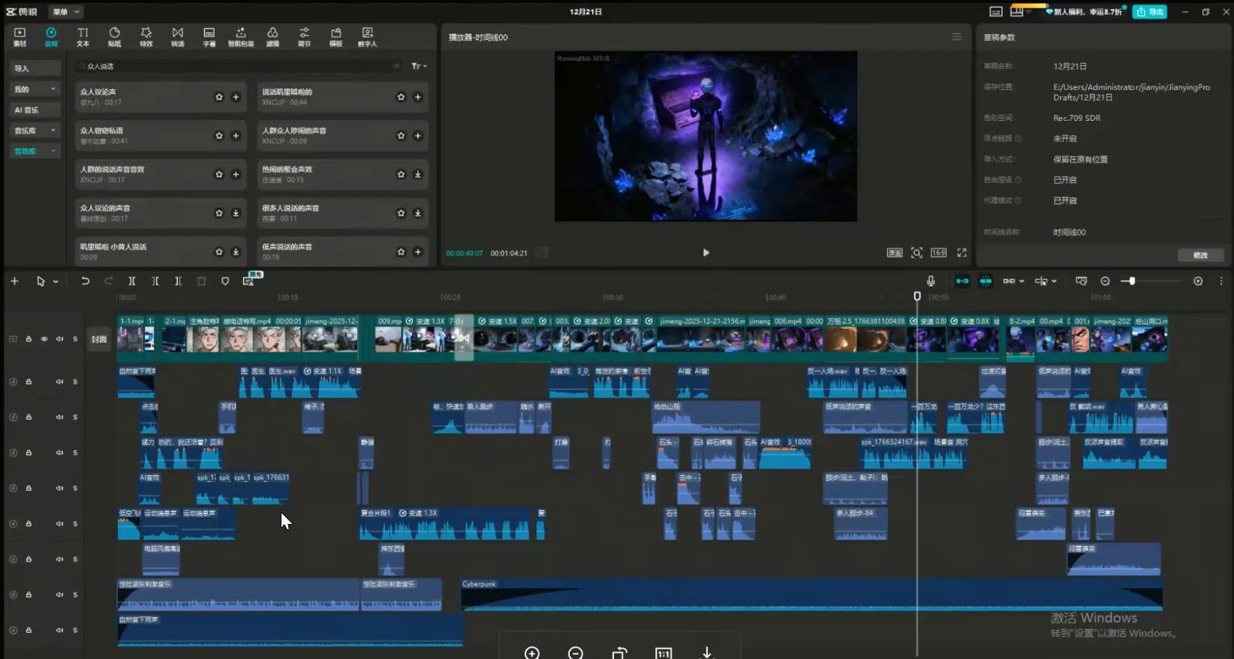Lock the main video track
This screenshot has height=659, width=1234.
29,339
